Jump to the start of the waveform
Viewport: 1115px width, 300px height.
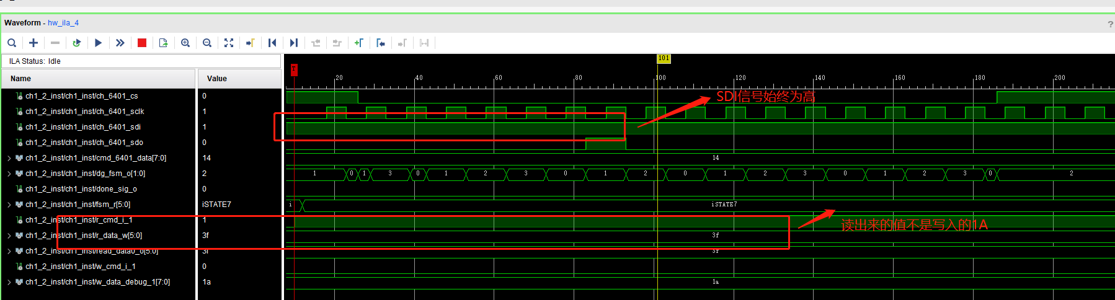pos(272,43)
